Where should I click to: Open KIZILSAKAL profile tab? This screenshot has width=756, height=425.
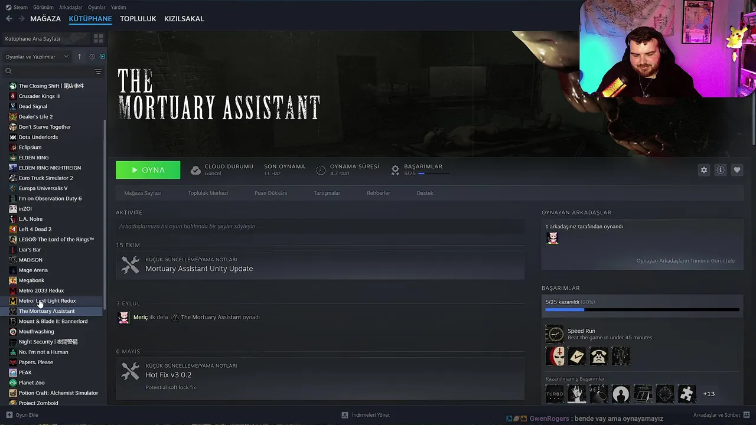184,19
